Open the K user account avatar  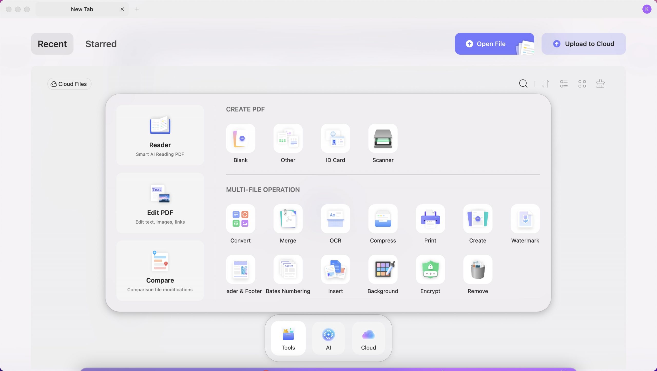[647, 9]
